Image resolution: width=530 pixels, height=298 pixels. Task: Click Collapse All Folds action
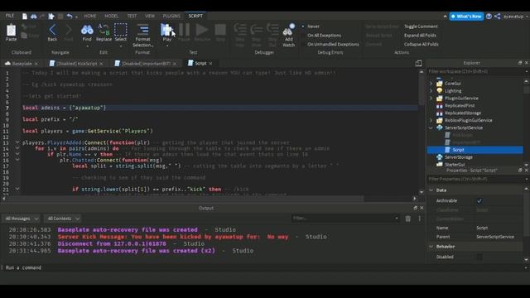pos(422,44)
